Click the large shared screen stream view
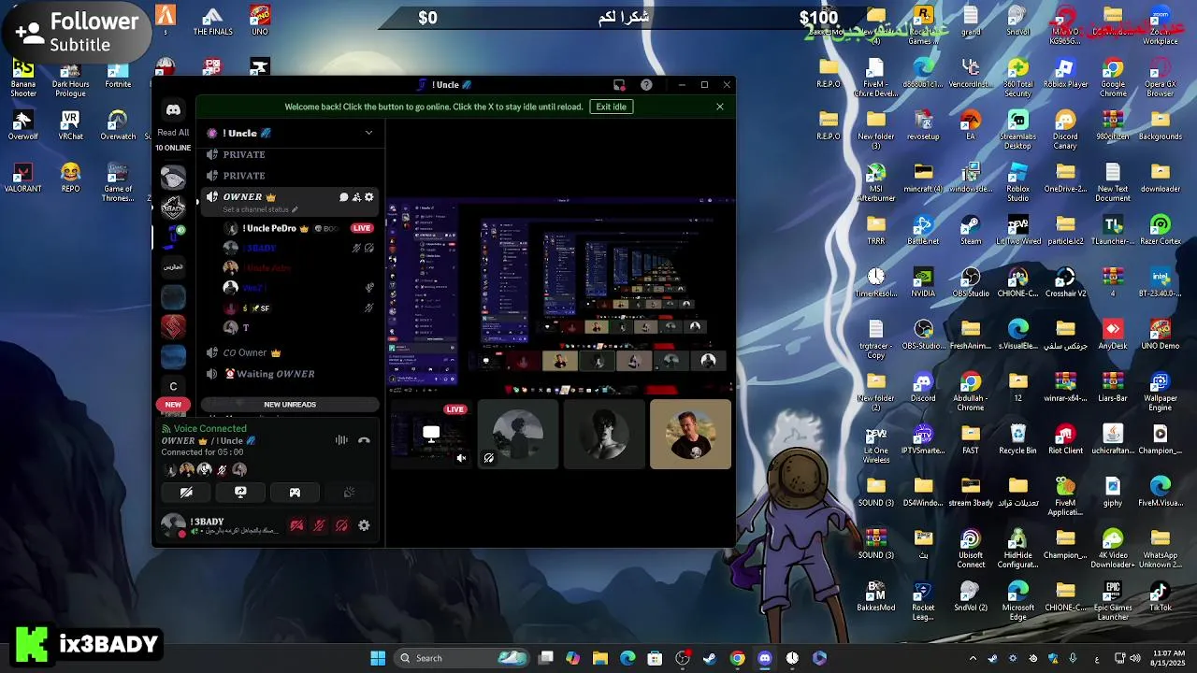This screenshot has width=1197, height=673. [x=561, y=294]
